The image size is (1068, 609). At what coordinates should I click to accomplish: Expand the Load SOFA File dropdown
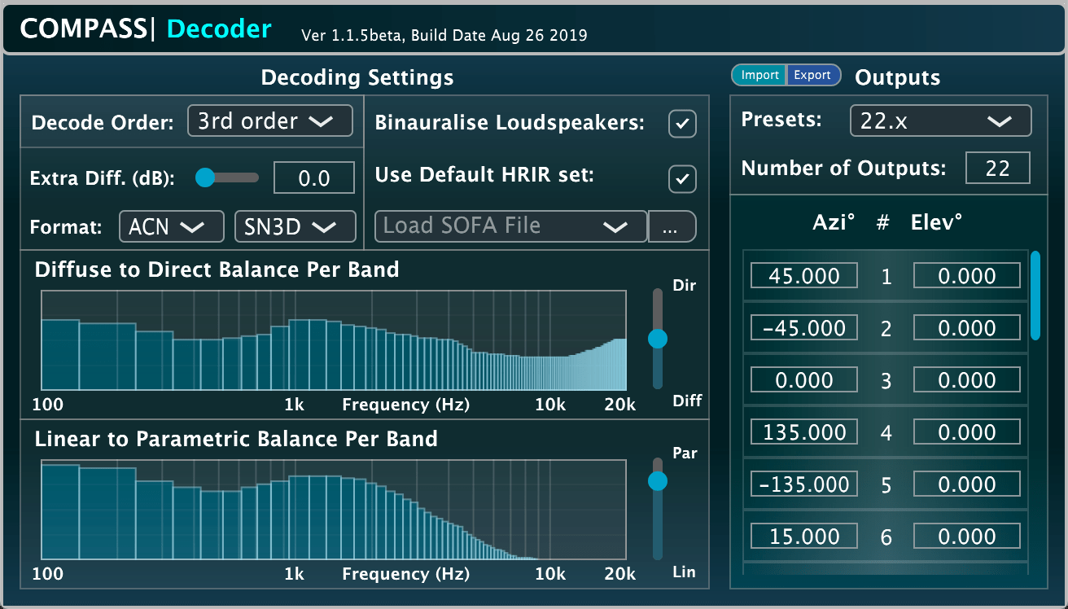pyautogui.click(x=510, y=226)
